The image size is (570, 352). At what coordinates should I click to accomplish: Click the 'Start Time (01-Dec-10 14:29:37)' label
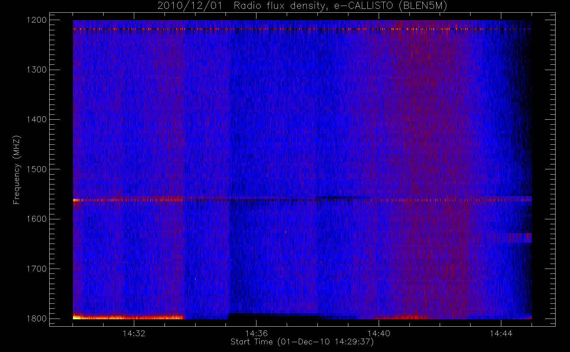click(x=302, y=342)
